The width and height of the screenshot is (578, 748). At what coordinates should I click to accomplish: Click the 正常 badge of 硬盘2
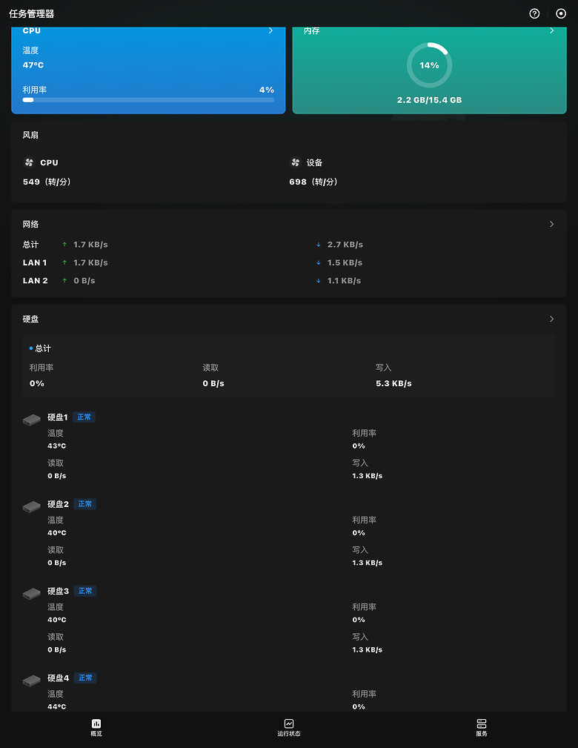coord(85,504)
